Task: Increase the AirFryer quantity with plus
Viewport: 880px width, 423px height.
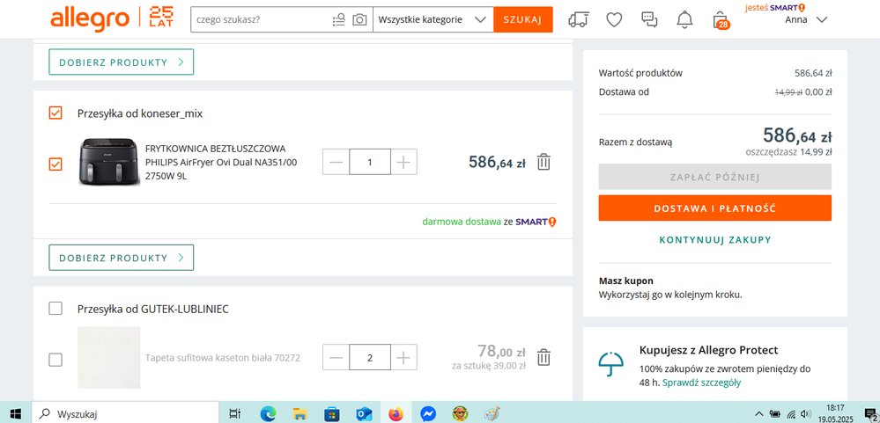Action: (403, 162)
